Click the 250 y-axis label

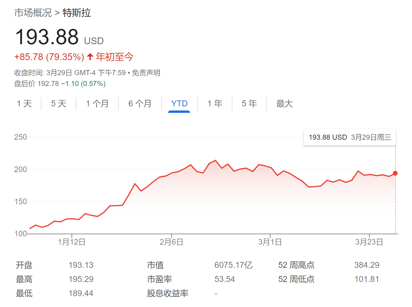20,137
